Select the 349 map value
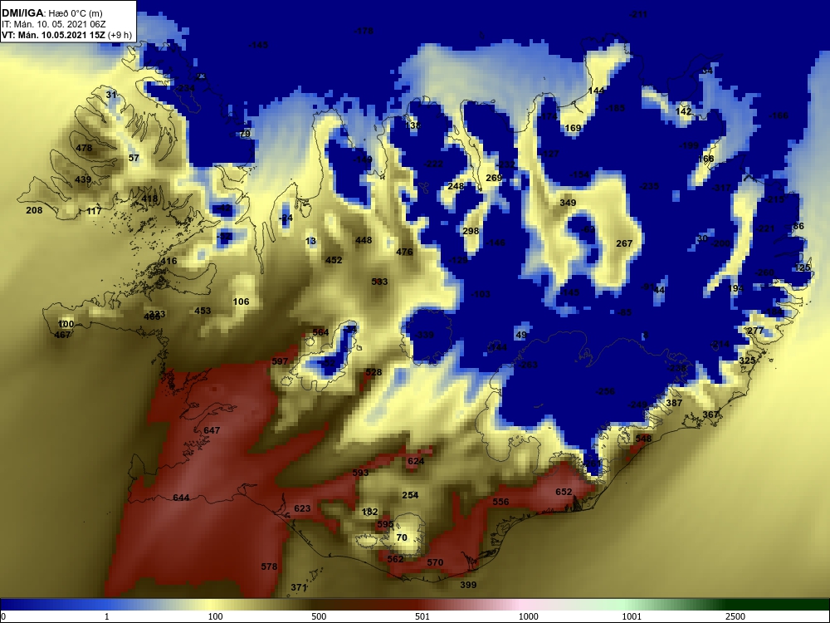830x623 pixels. [568, 203]
